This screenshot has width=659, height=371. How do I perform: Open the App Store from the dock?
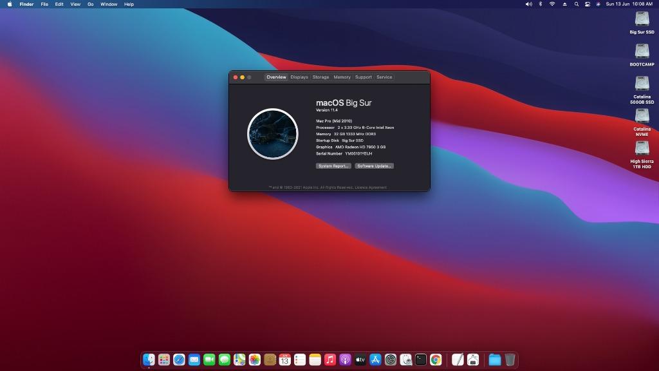click(x=375, y=359)
